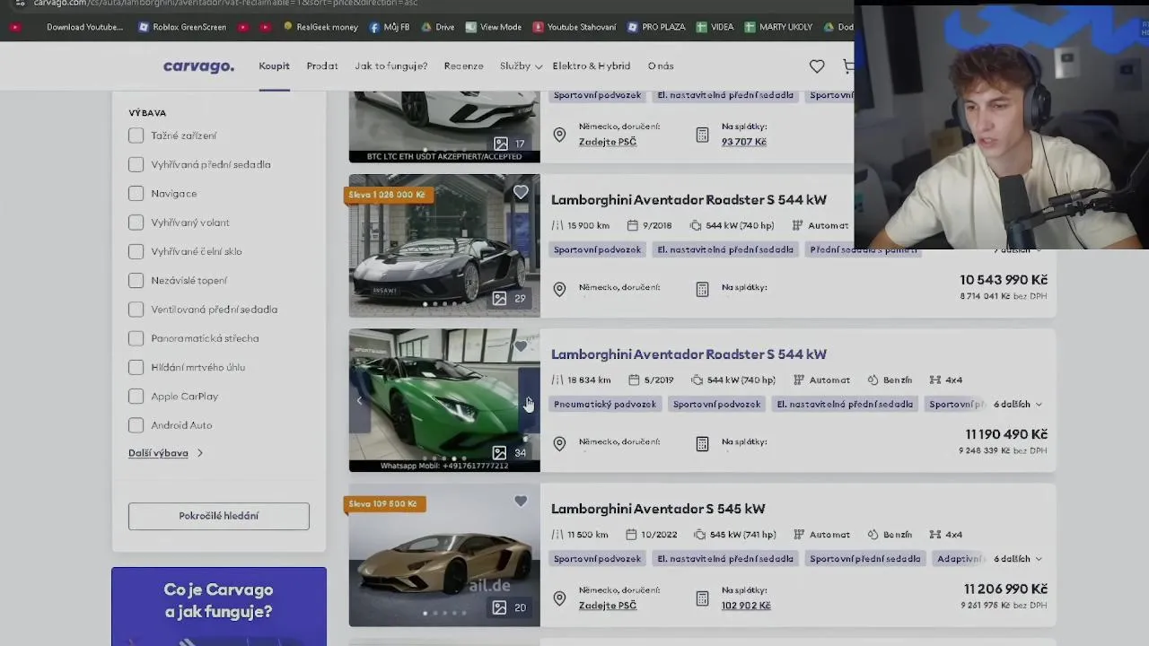
Task: Open green Lamborghini Aventador Roadster S title link
Action: [x=689, y=354]
